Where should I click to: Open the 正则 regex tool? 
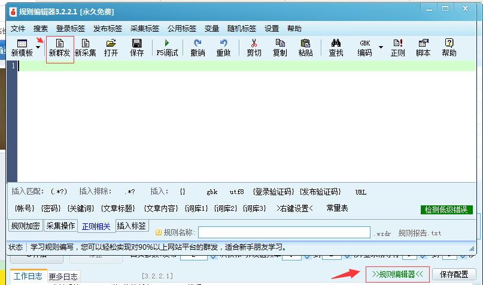click(x=397, y=48)
